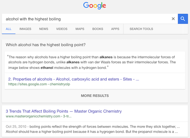This screenshot has height=138, width=190.
Task: Switch to the IMAGES tab
Action: 25,29
